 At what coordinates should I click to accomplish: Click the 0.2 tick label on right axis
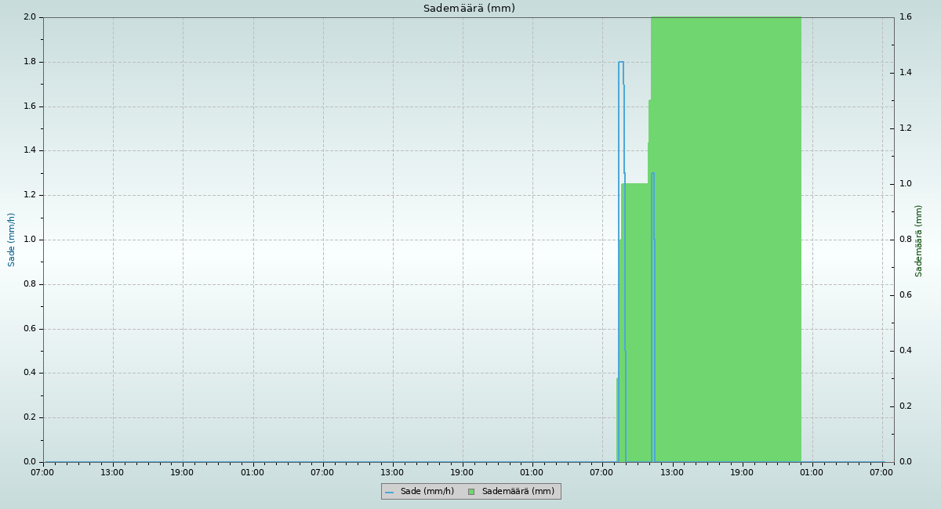click(906, 406)
